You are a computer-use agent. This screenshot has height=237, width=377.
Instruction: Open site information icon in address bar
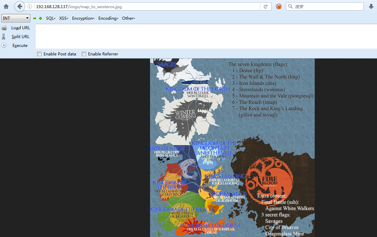(30, 6)
